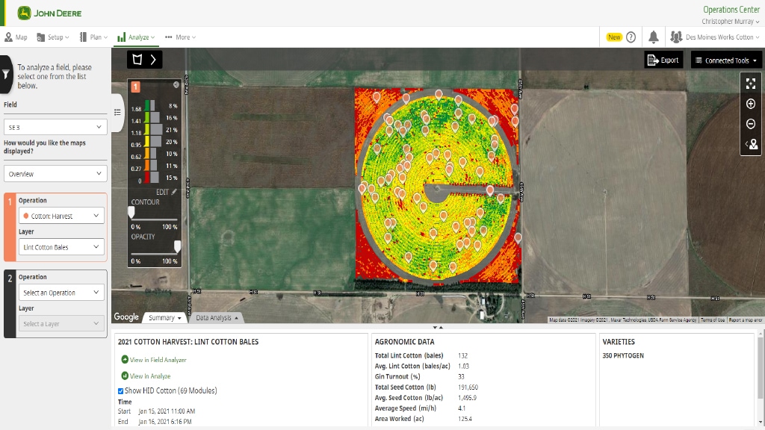Open the Field dropdown showing SE 3
Screen dimensions: 765x430
click(55, 128)
